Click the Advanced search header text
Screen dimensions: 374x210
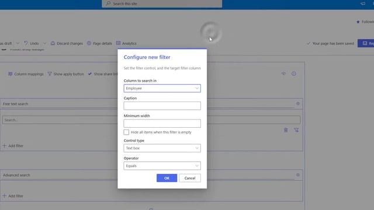tap(16, 175)
